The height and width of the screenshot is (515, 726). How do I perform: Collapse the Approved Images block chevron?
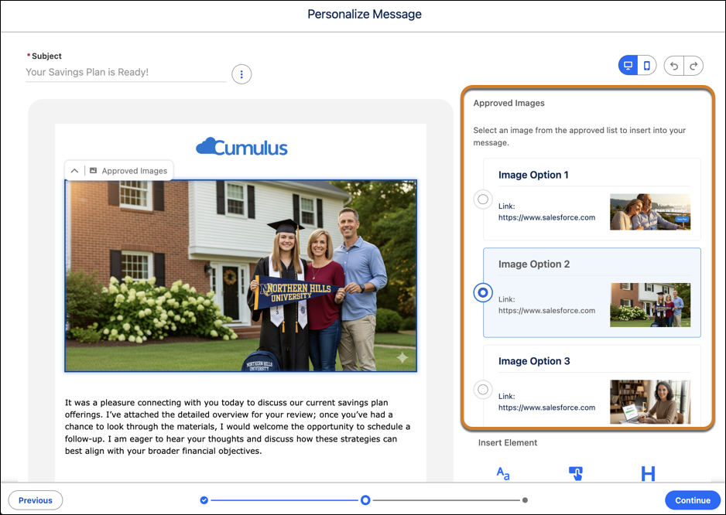pyautogui.click(x=74, y=171)
